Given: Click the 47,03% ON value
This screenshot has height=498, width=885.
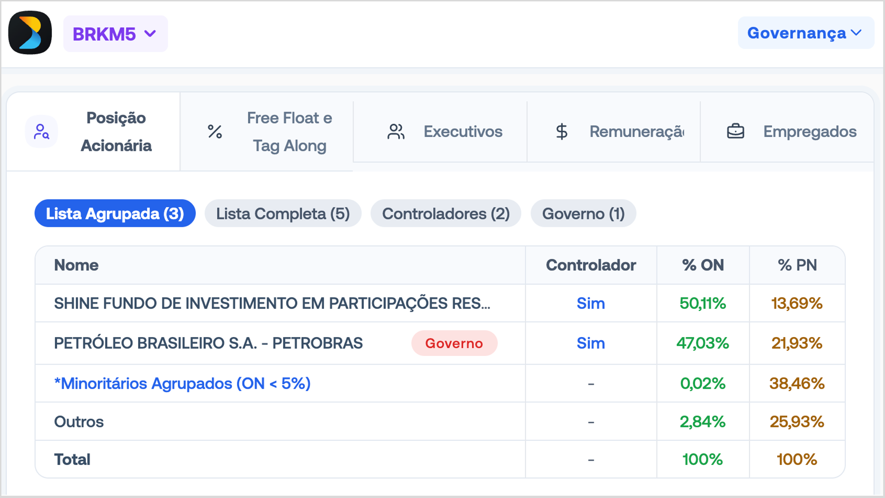Looking at the screenshot, I should pos(702,343).
